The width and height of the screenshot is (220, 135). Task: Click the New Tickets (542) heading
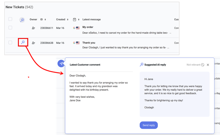pos(19,7)
